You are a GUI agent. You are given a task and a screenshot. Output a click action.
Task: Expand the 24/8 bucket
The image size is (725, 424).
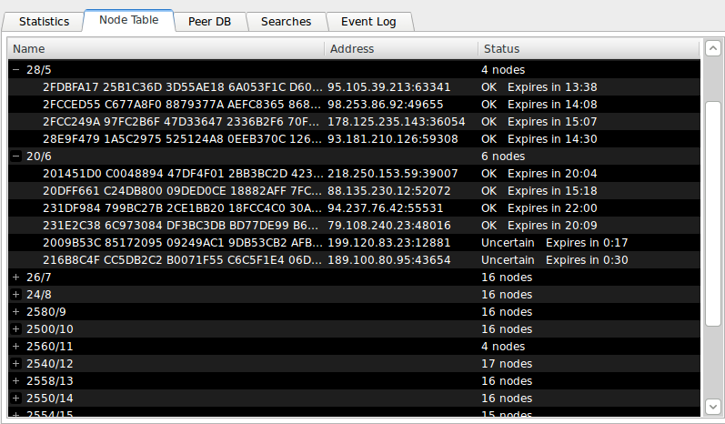(16, 295)
